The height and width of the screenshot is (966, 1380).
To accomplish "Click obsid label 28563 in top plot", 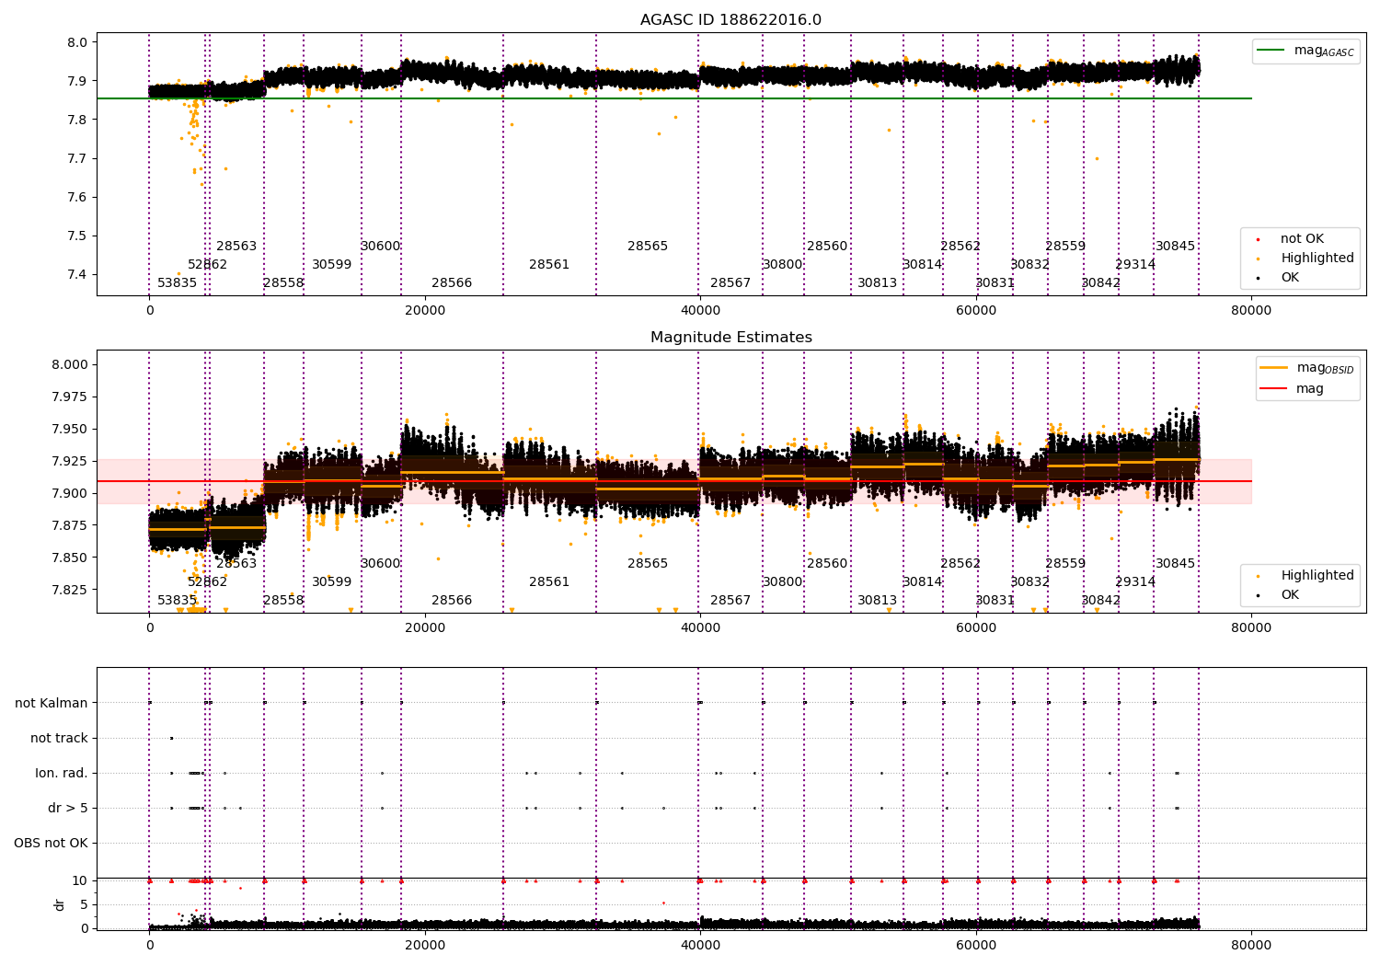I will (237, 247).
